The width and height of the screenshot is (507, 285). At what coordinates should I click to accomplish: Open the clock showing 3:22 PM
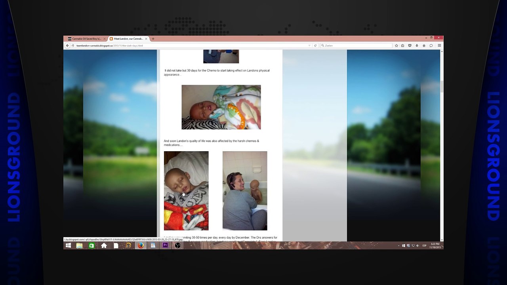coord(435,246)
